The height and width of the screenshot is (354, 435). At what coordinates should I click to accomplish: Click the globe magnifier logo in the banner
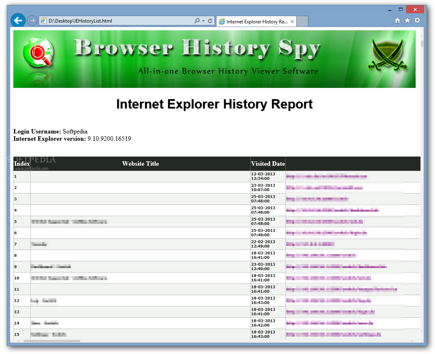click(39, 52)
